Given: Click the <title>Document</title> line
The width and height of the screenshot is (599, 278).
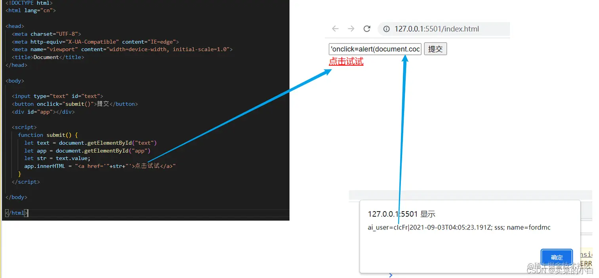Looking at the screenshot, I should (48, 57).
